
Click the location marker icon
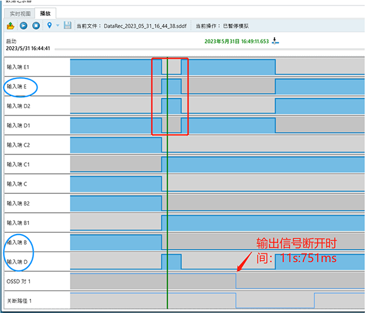pyautogui.click(x=49, y=26)
